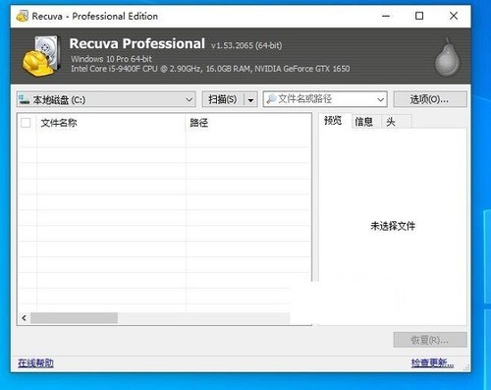Switch to the 预览 preview tab
This screenshot has width=491, height=390.
pyautogui.click(x=333, y=121)
